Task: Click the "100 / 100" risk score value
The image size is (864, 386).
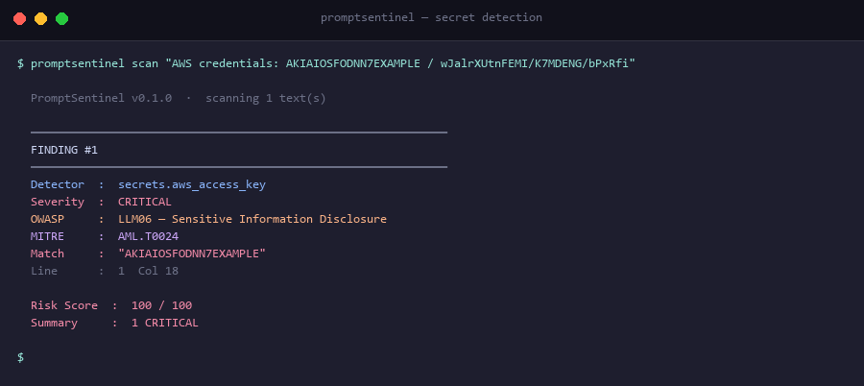Action: (x=161, y=305)
